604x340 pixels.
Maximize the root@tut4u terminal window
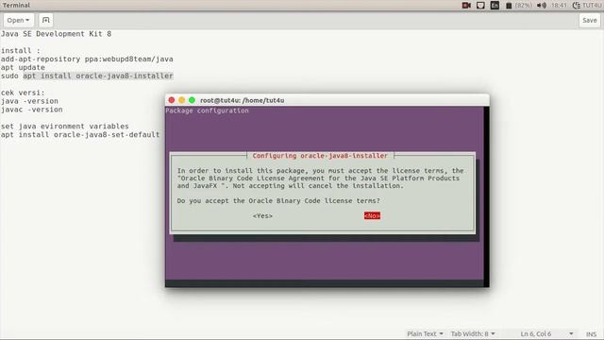(192, 100)
